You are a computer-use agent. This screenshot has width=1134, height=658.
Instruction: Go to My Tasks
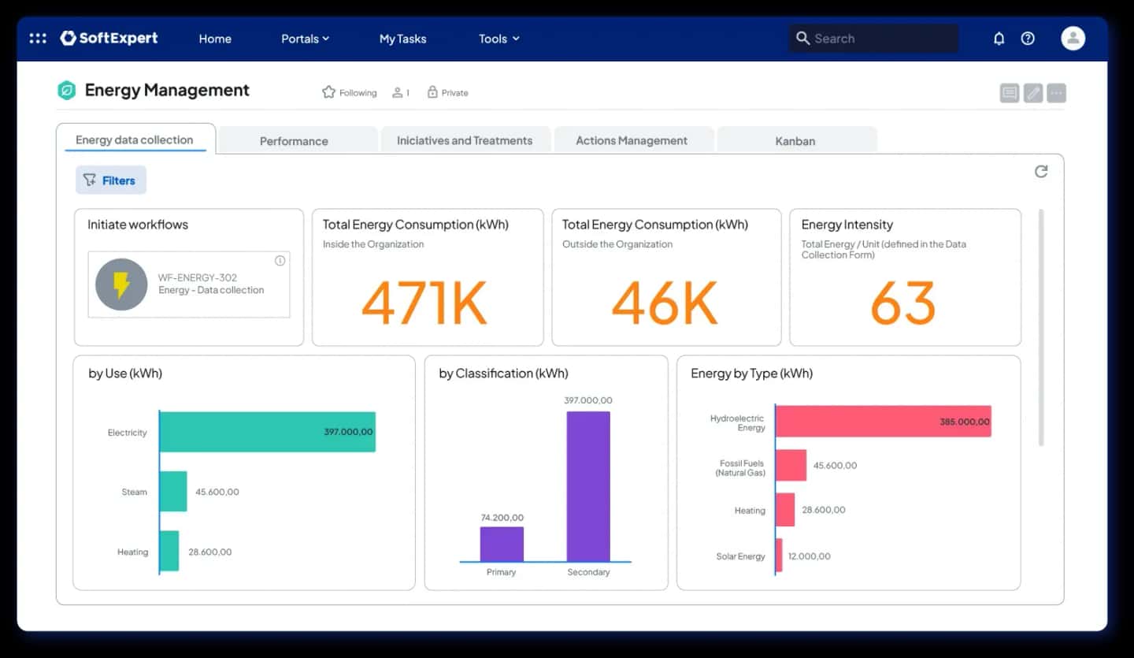click(402, 39)
